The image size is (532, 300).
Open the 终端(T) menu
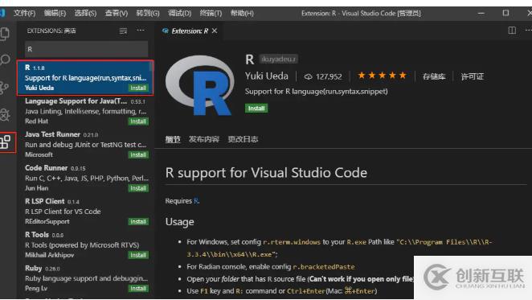point(211,13)
